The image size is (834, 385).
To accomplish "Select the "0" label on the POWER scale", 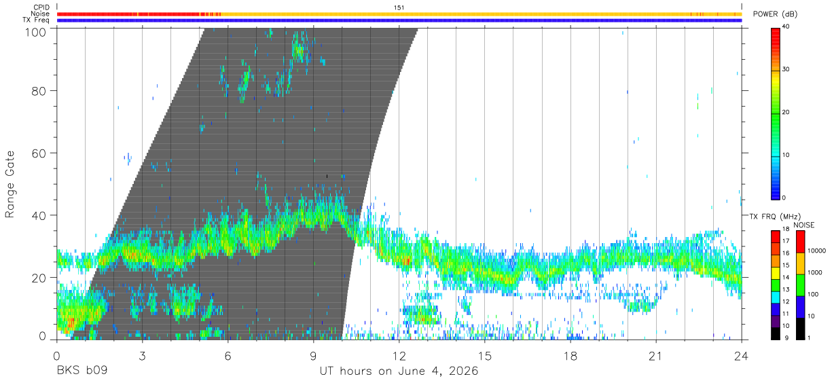I will (784, 198).
